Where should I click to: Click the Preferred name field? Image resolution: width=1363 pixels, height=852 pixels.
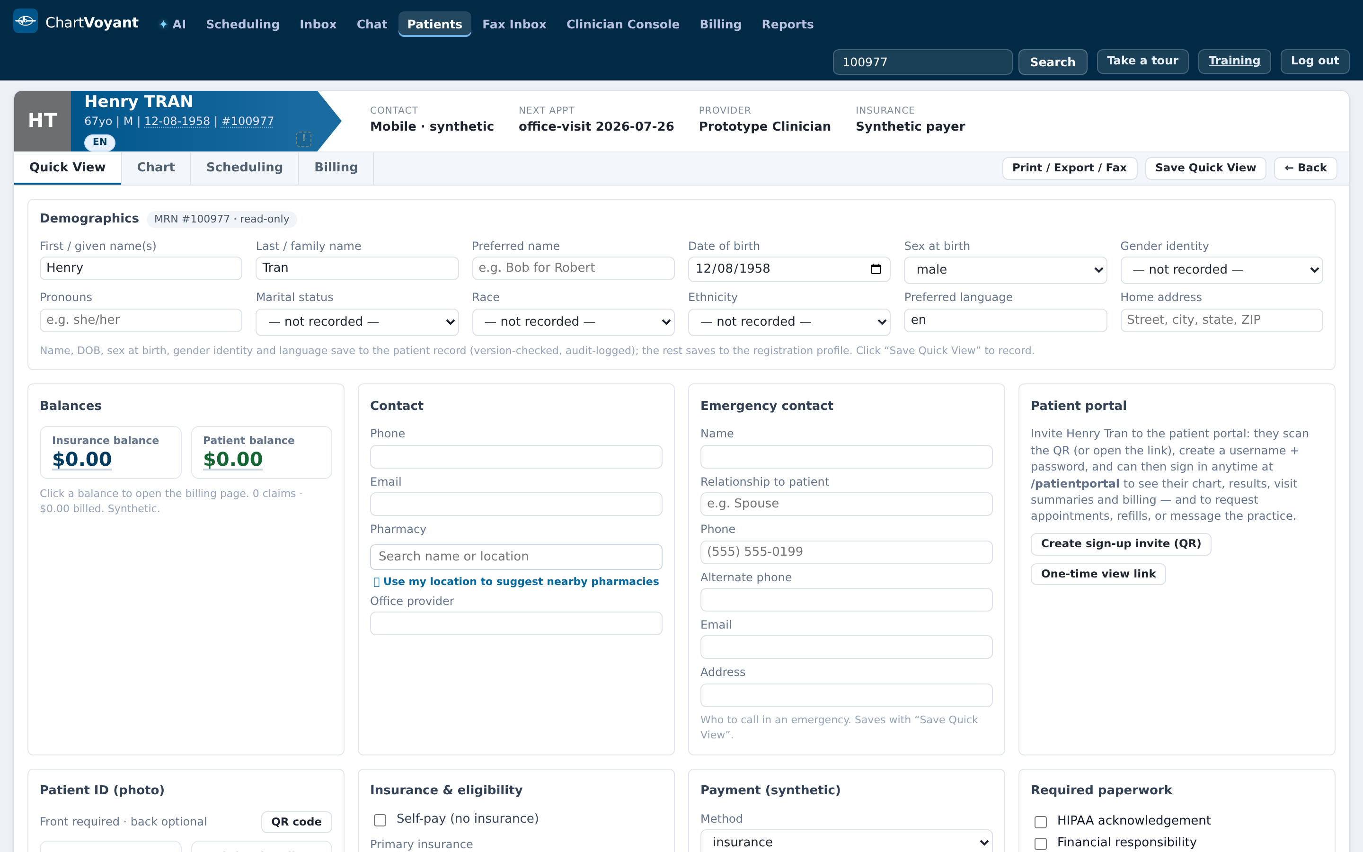coord(574,268)
